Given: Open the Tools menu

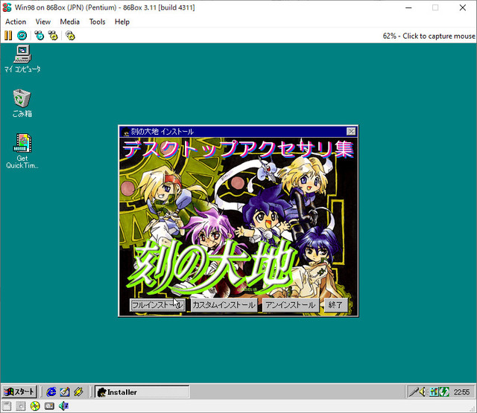Looking at the screenshot, I should point(97,22).
